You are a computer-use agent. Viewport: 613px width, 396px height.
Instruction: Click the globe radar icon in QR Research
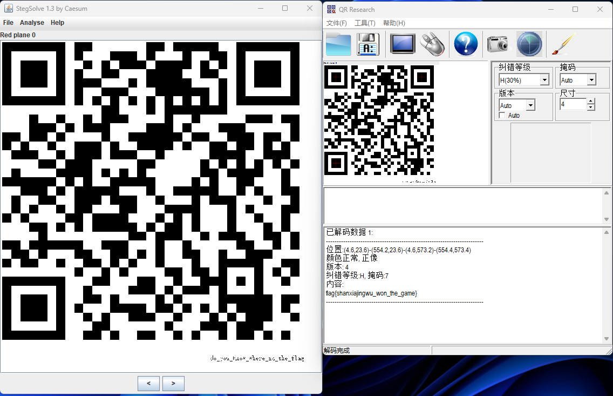529,44
